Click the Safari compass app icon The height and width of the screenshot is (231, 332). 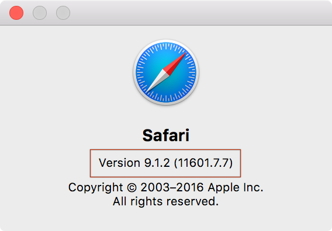tap(166, 72)
